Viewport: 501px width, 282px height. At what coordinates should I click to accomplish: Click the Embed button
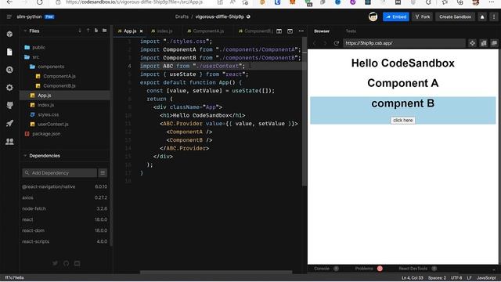[x=396, y=16]
